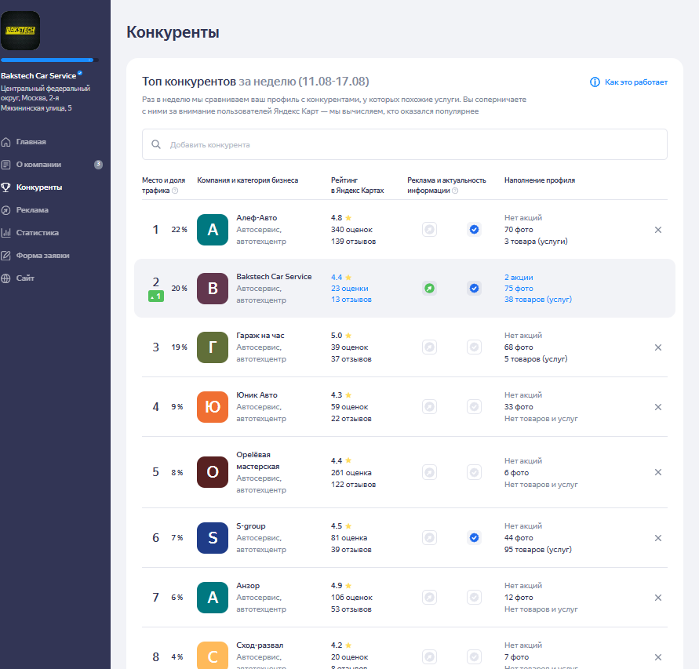Open the Как это работает link
The image size is (699, 669).
tap(635, 82)
